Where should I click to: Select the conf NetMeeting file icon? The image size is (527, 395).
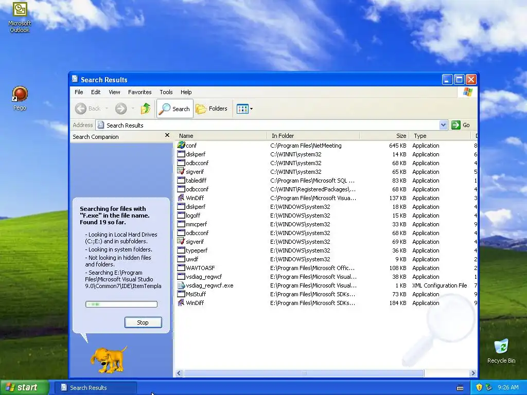click(181, 145)
